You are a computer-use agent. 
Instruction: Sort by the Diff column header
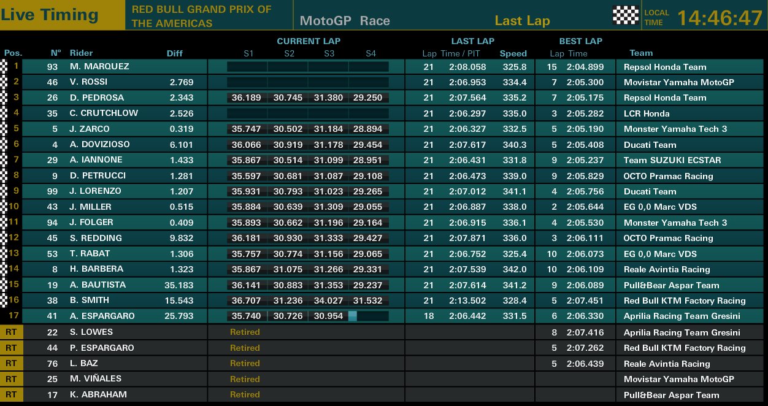(175, 53)
